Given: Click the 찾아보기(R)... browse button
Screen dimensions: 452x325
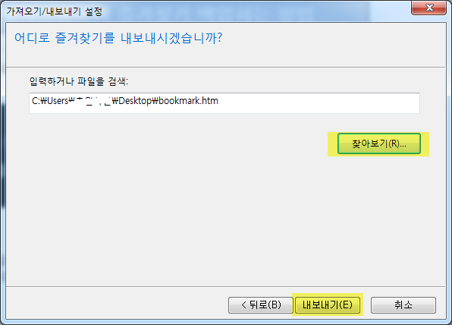Looking at the screenshot, I should point(378,144).
